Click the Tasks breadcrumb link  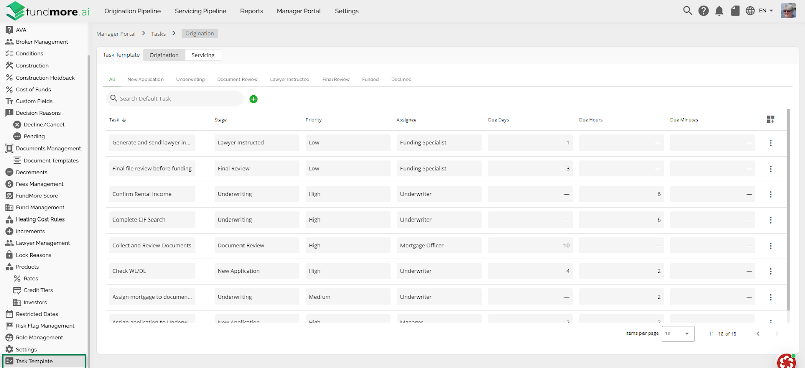click(158, 34)
